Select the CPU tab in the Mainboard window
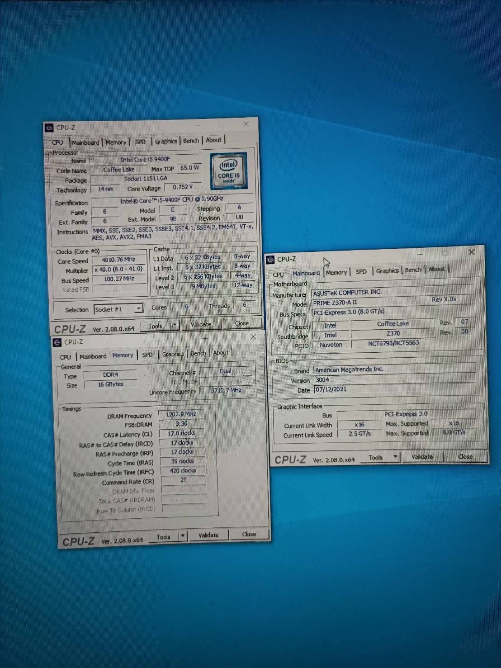Viewport: 501px width, 668px height. pos(279,275)
